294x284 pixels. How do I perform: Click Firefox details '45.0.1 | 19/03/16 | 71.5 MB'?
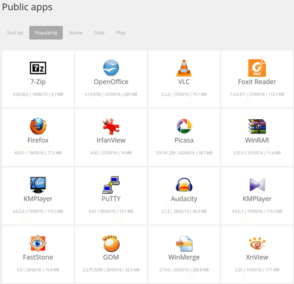click(x=38, y=153)
